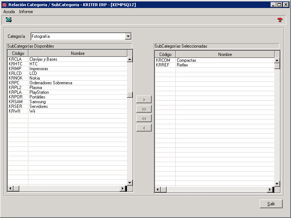Select the PlayStation subcategory row
This screenshot has height=218, width=291.
click(x=67, y=92)
